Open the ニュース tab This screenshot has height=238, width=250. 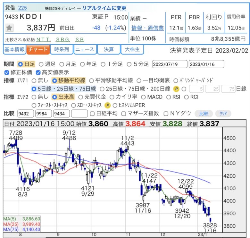(85, 49)
